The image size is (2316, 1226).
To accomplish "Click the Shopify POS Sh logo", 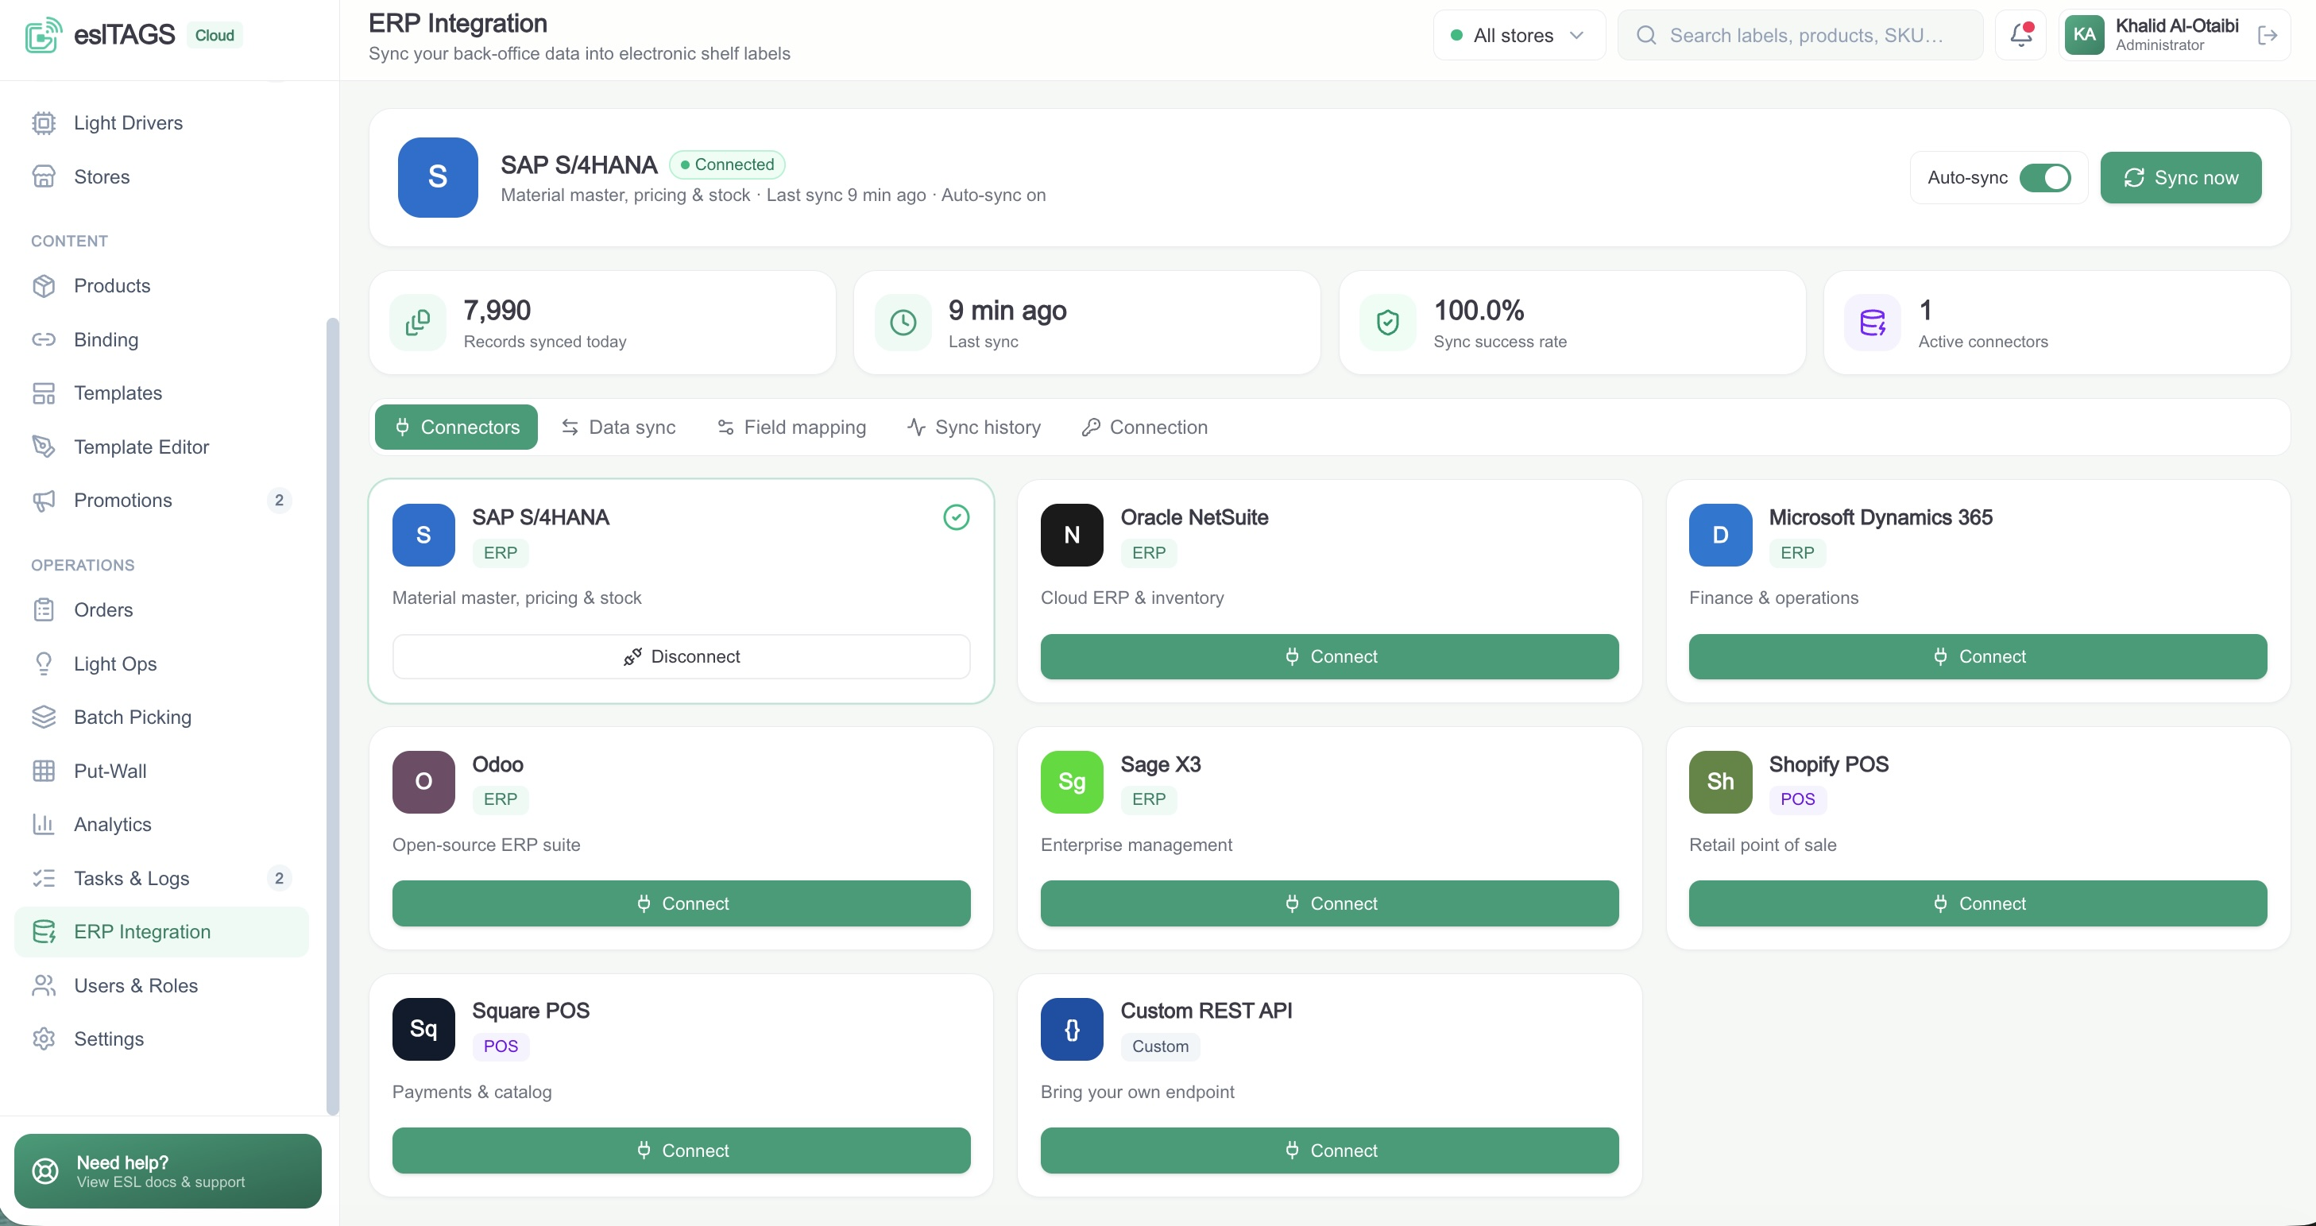I will click(x=1721, y=782).
